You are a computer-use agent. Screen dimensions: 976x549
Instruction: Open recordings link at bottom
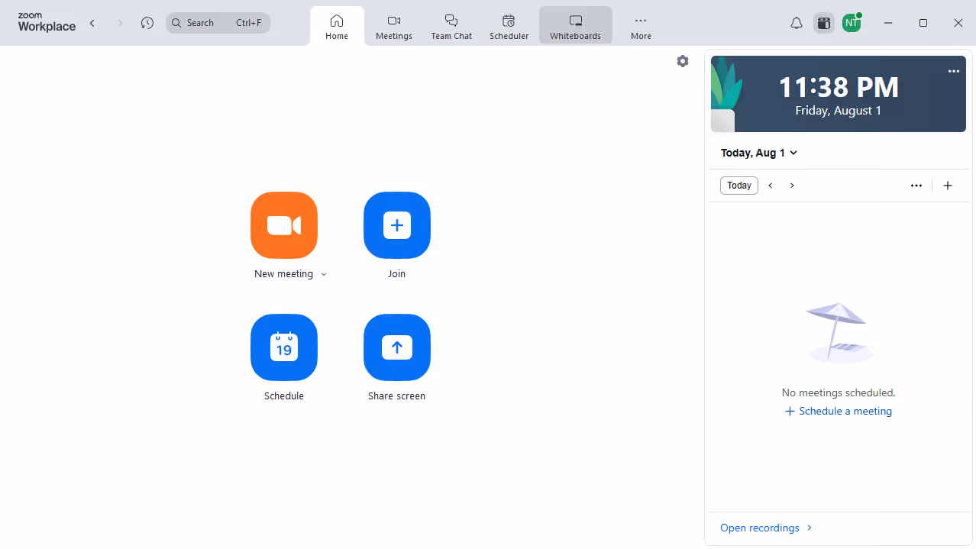[x=759, y=527]
